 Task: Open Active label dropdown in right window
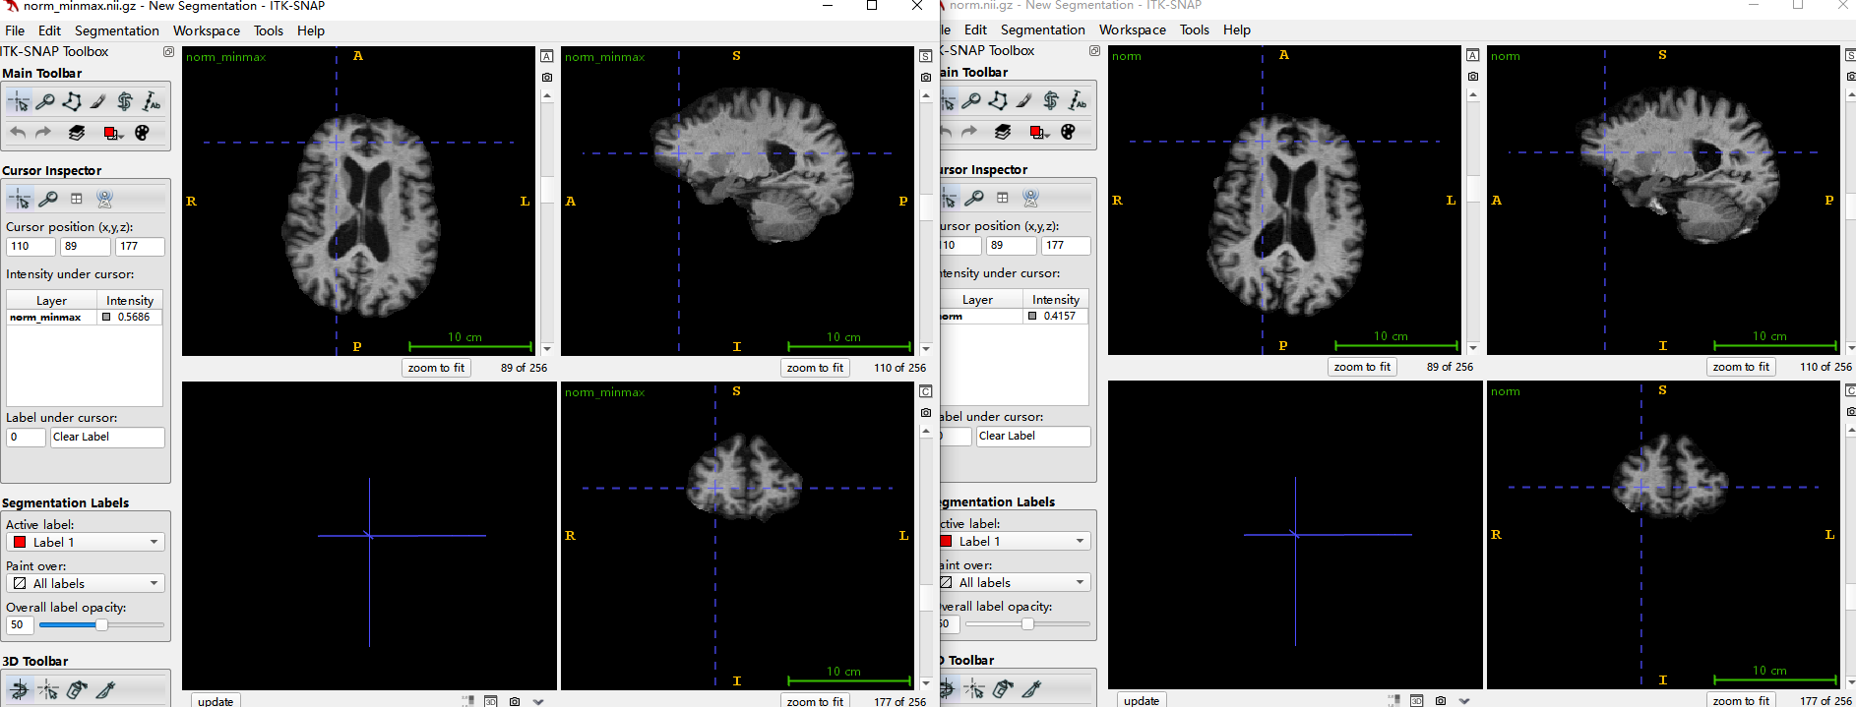point(1012,541)
